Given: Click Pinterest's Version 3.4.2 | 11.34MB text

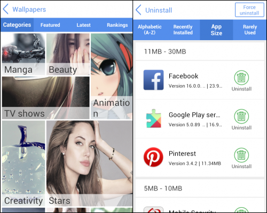Looking at the screenshot, I should pyautogui.click(x=195, y=163).
